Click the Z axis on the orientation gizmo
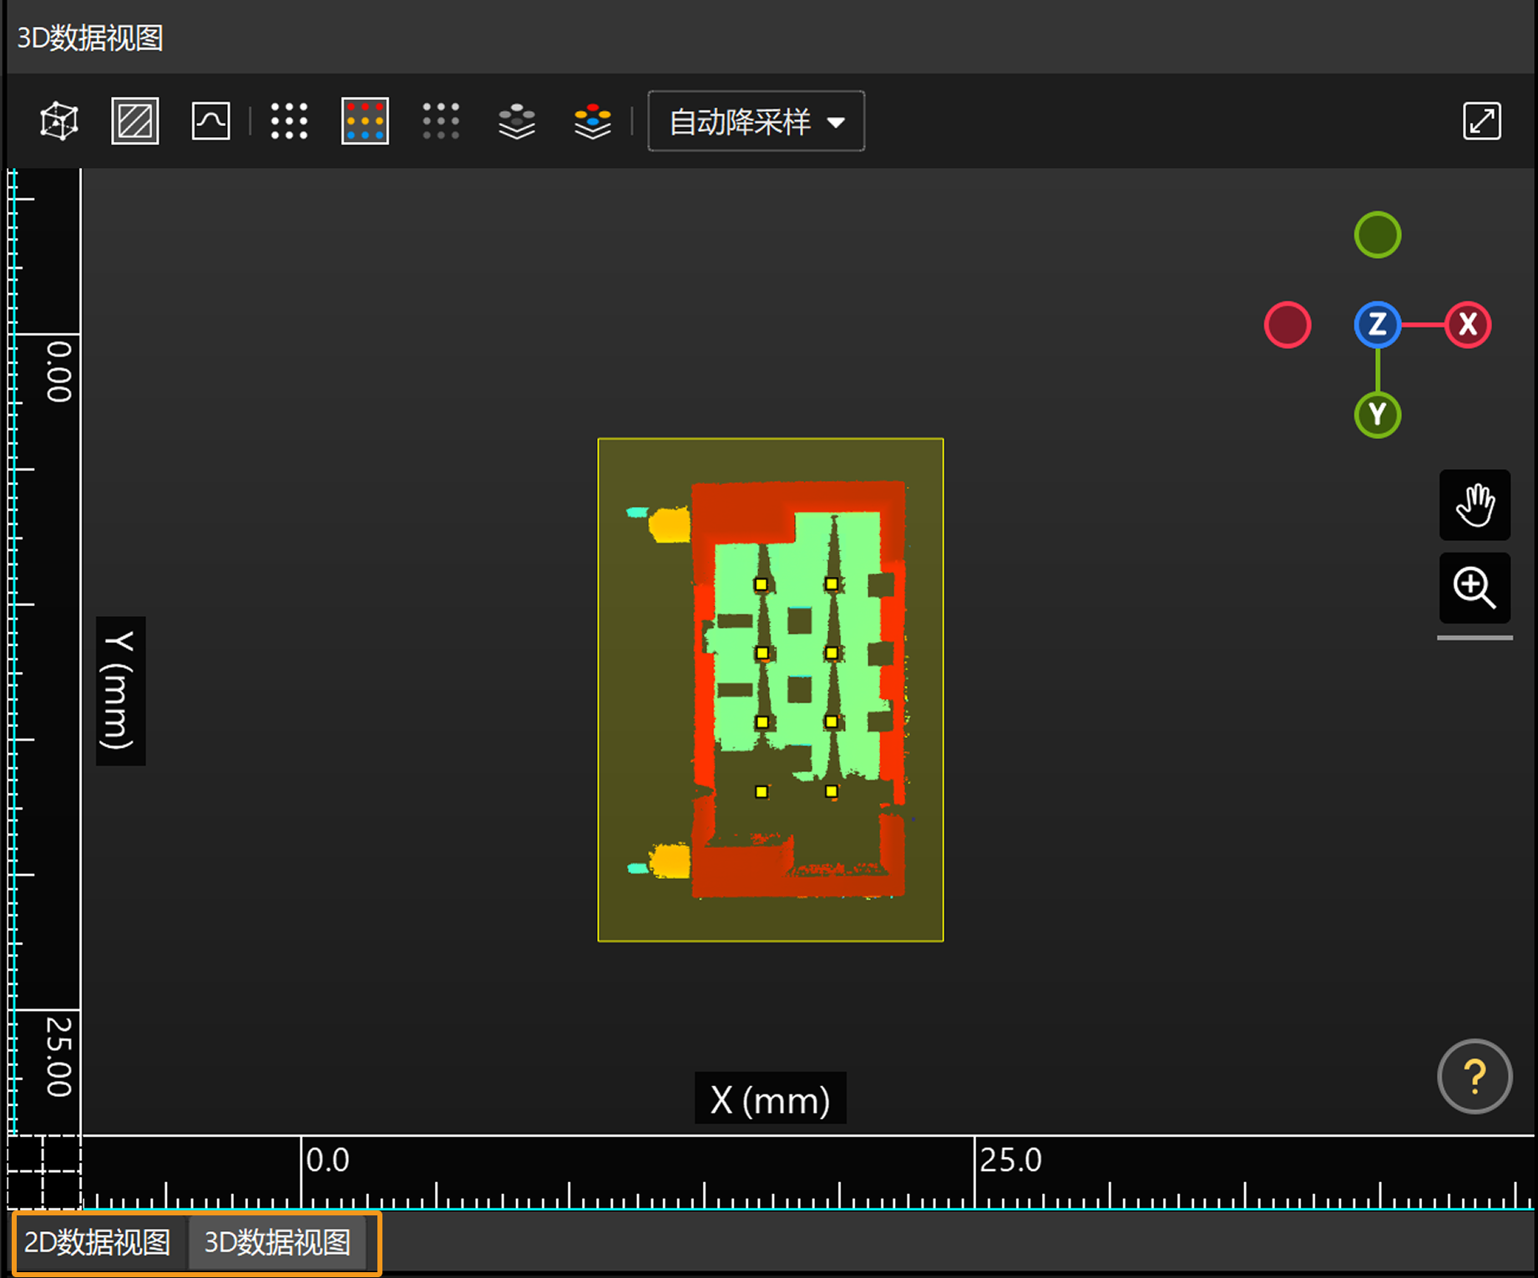Image resolution: width=1538 pixels, height=1278 pixels. tap(1377, 325)
